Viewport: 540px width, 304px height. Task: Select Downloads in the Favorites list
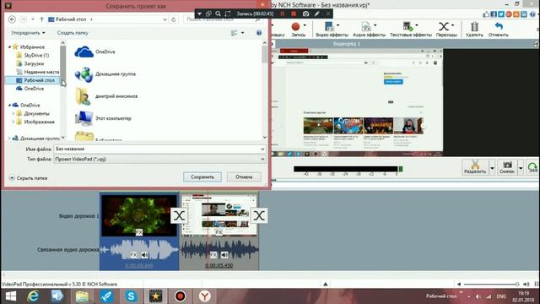(34, 63)
